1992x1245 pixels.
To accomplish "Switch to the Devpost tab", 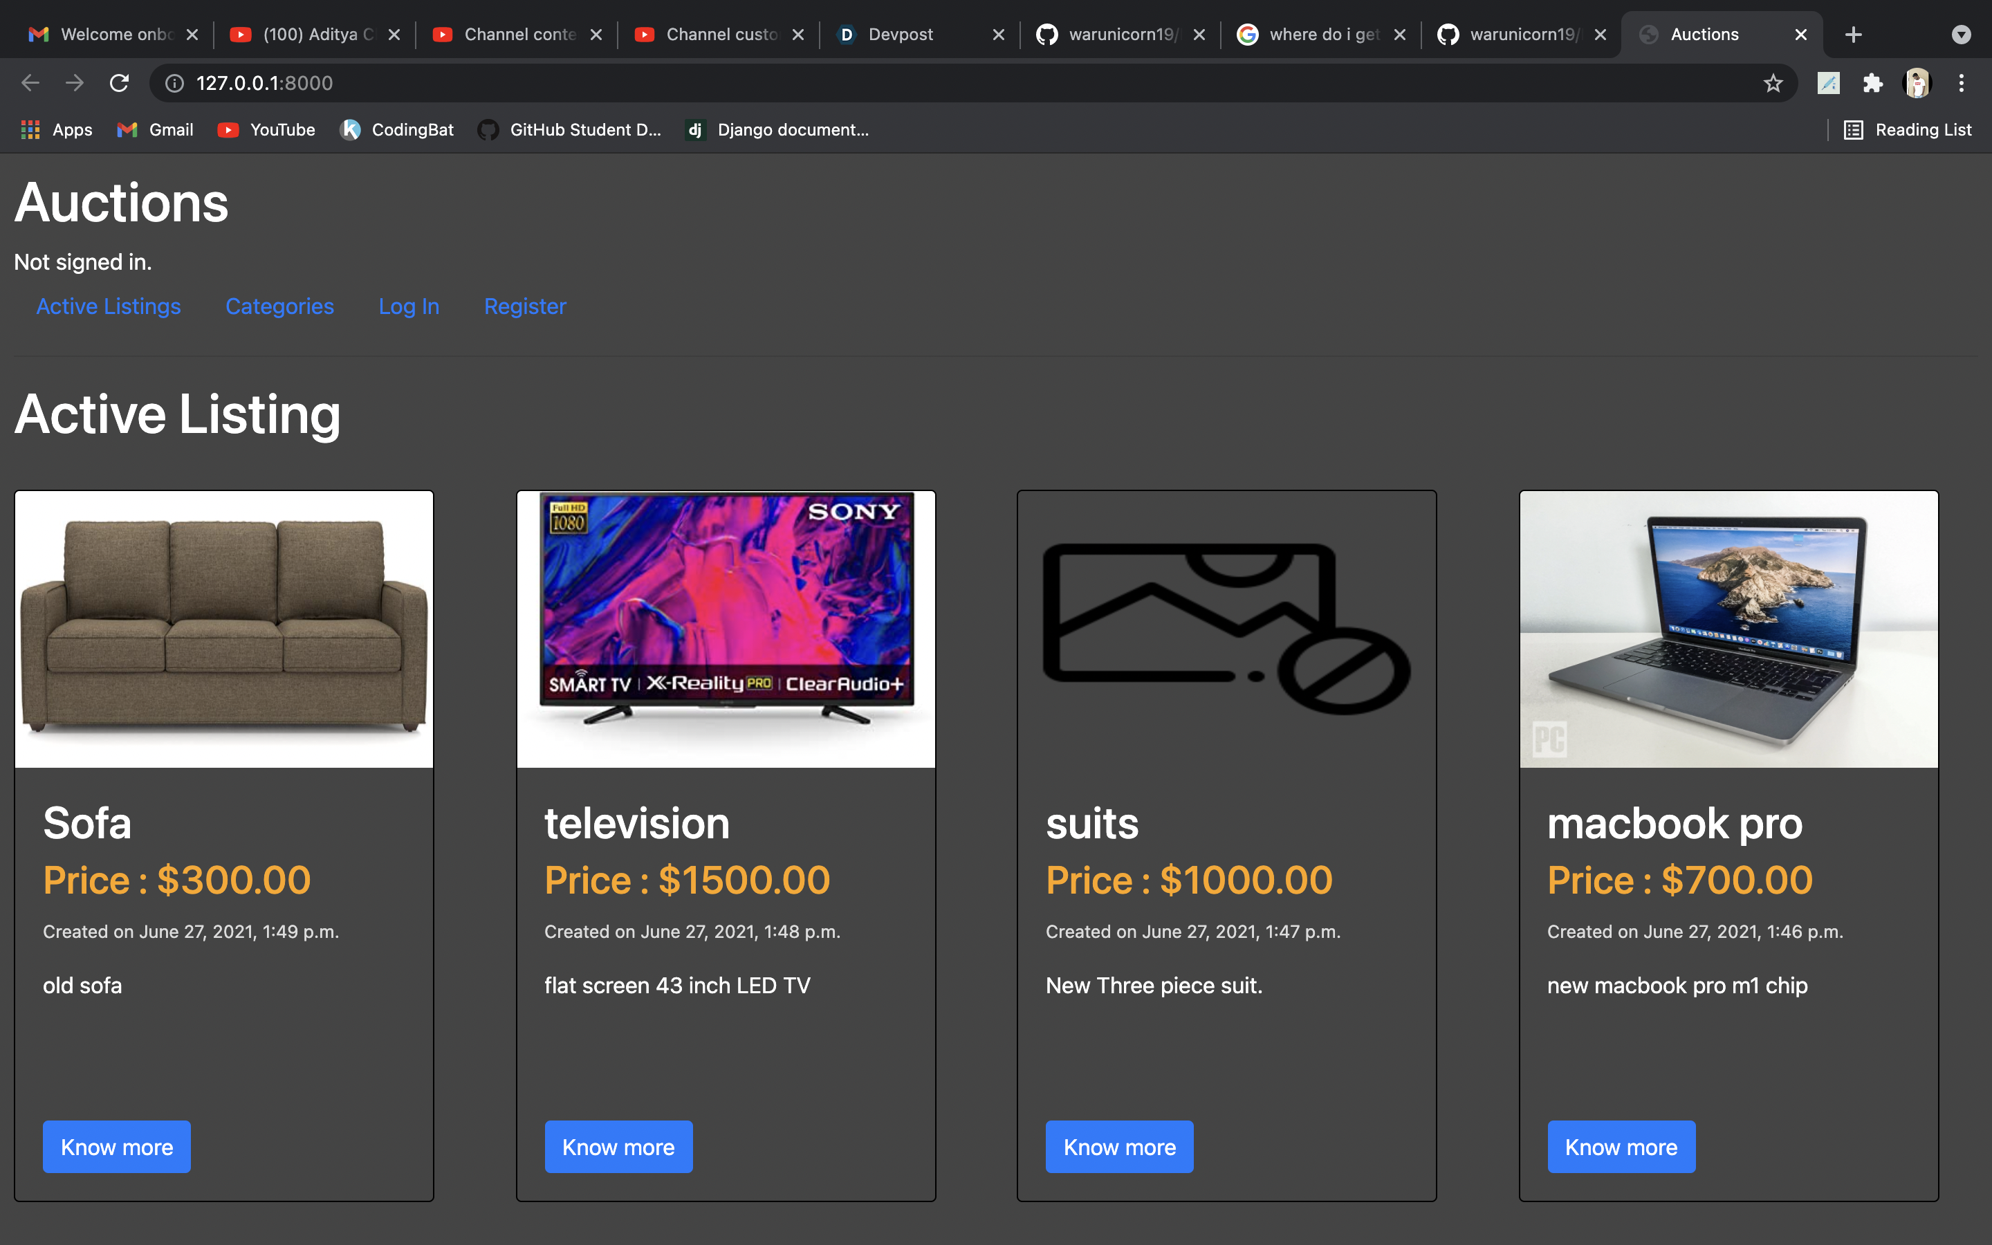I will tap(901, 35).
